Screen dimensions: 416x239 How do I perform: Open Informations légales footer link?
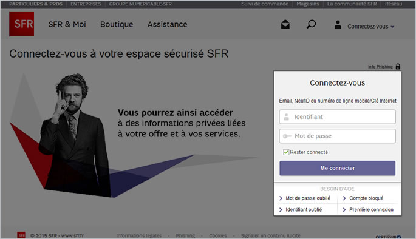coord(138,235)
